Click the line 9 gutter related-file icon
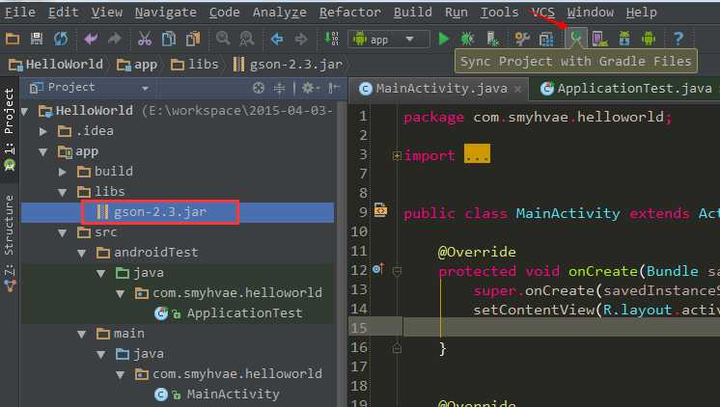 point(380,210)
